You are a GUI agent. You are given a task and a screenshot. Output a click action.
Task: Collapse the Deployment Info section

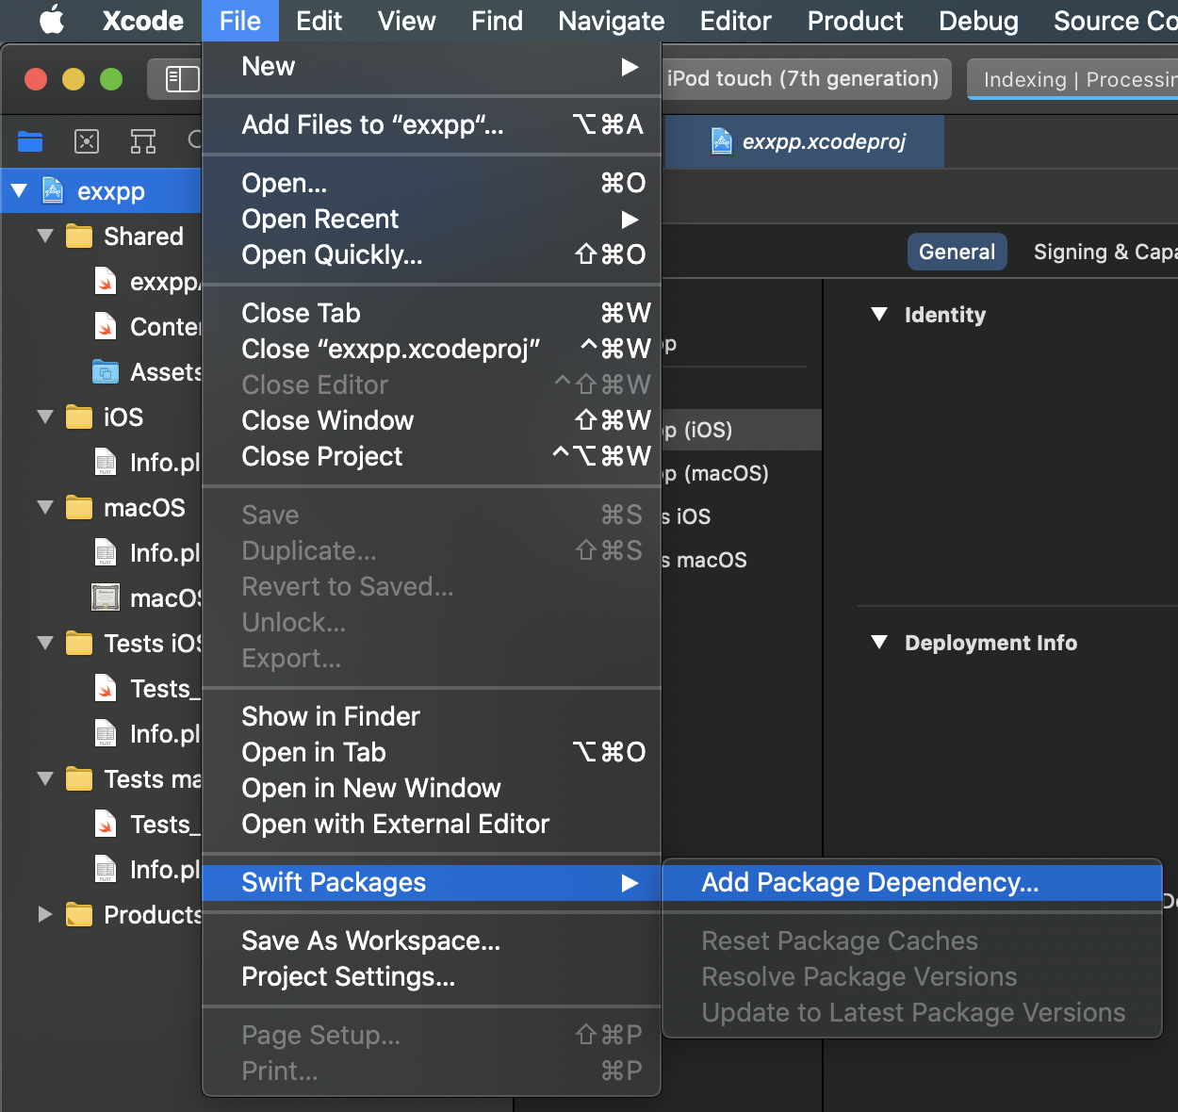click(x=879, y=642)
